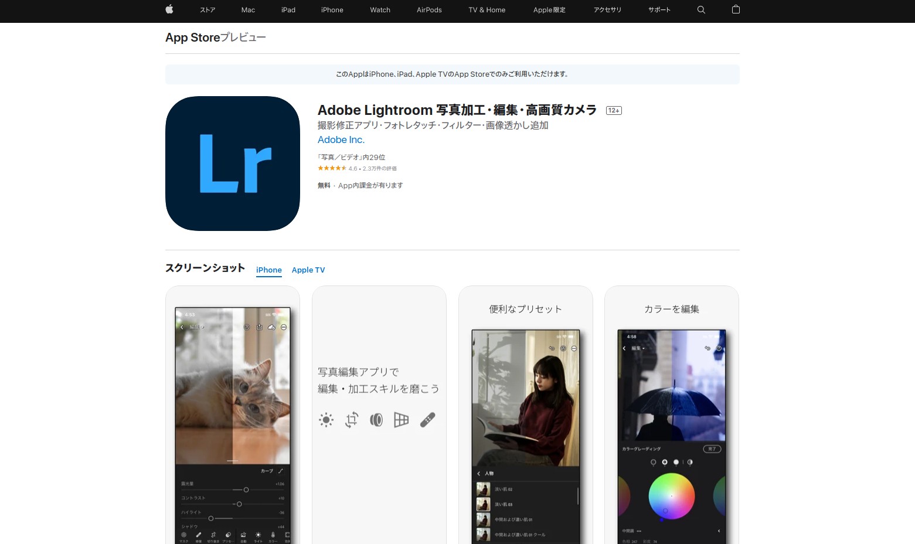Open the TV & Home menu

click(x=487, y=9)
